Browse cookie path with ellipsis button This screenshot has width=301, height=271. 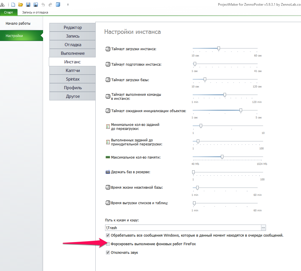[264, 228]
